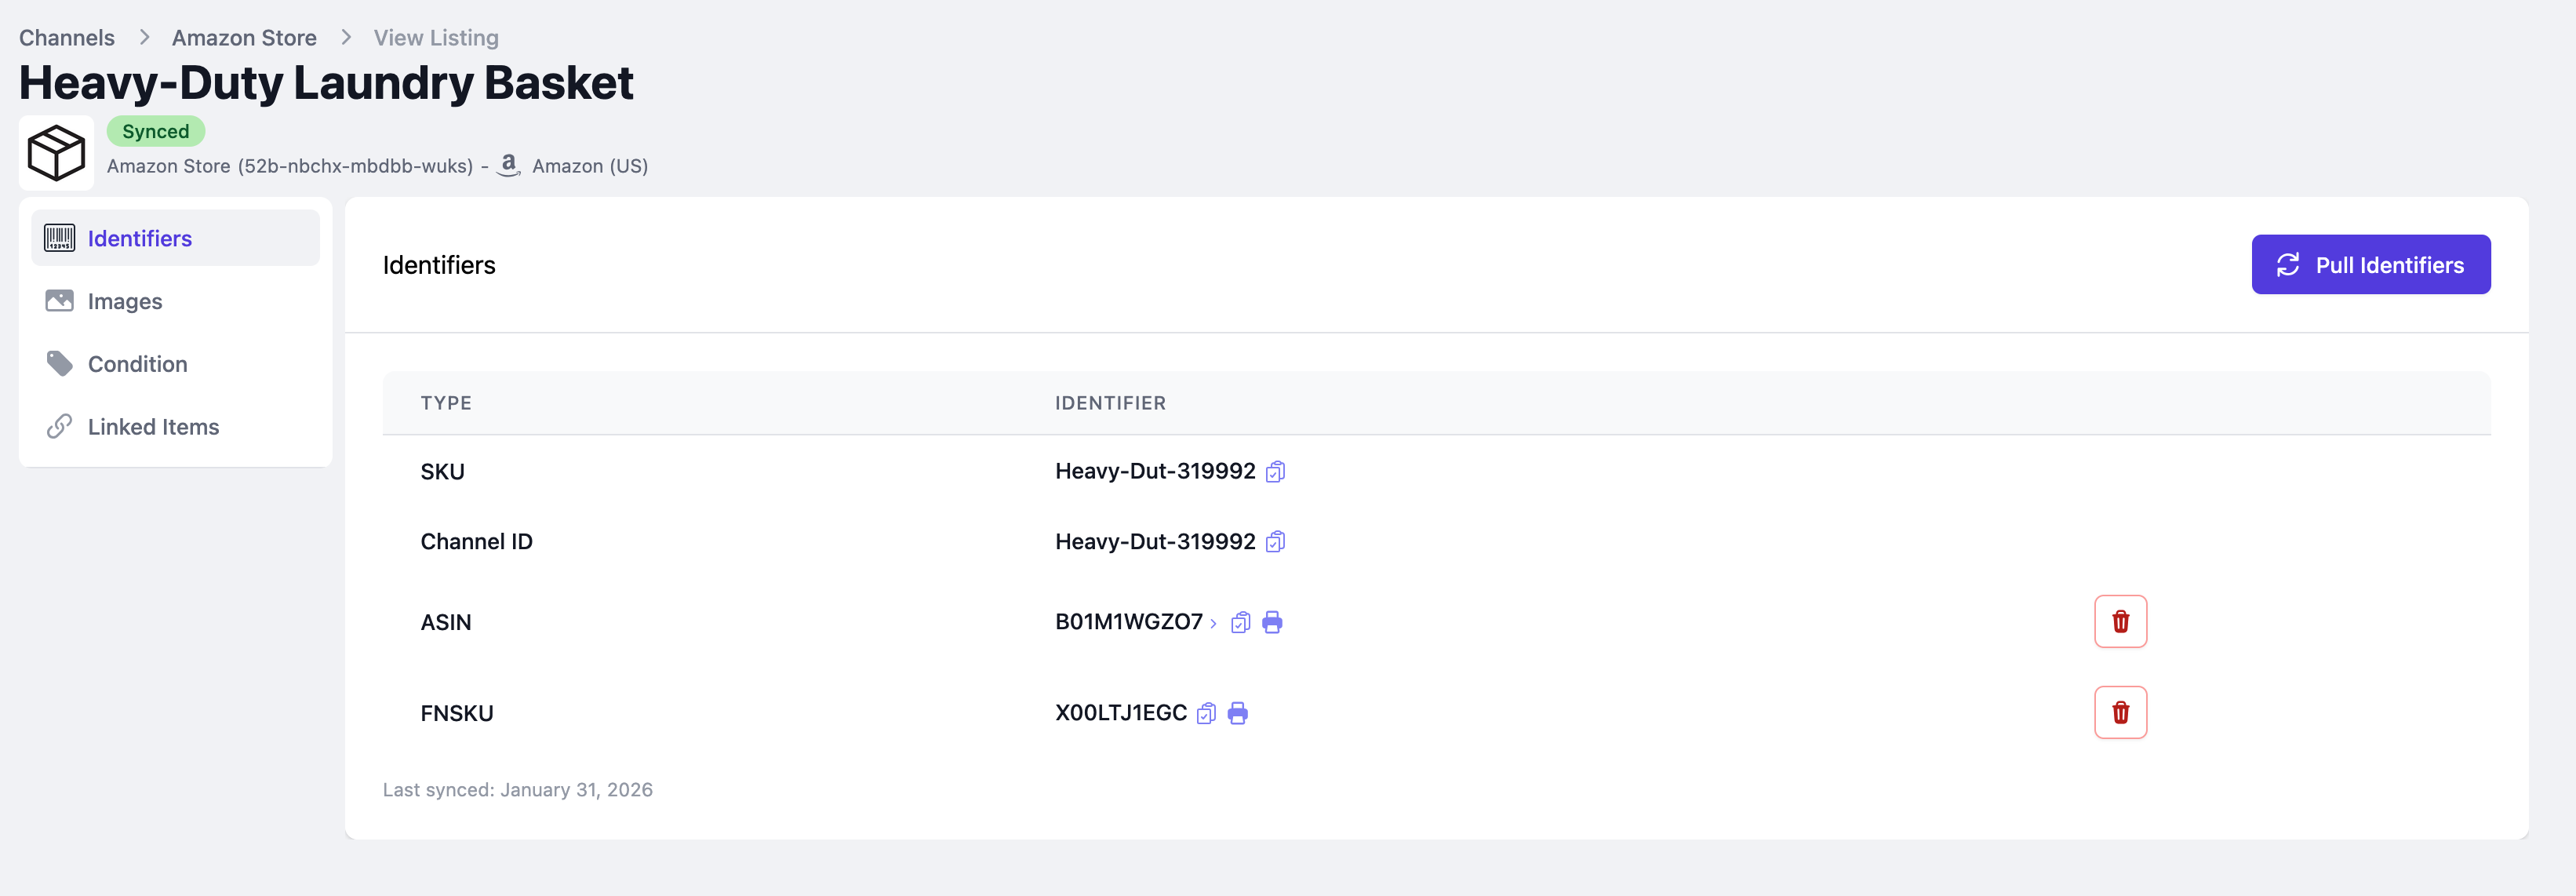Go to the Condition section
The image size is (2576, 896).
click(138, 364)
